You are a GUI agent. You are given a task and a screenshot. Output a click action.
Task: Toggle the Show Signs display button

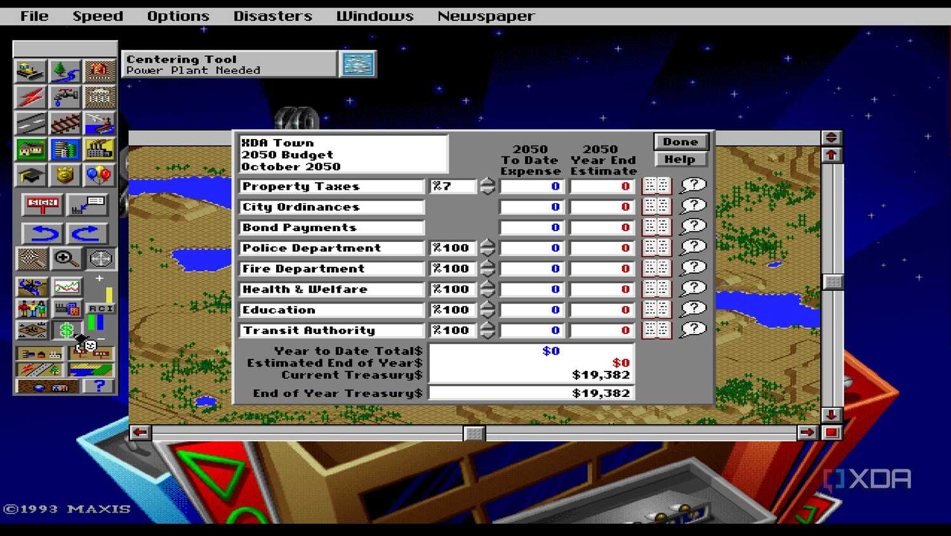(91, 354)
